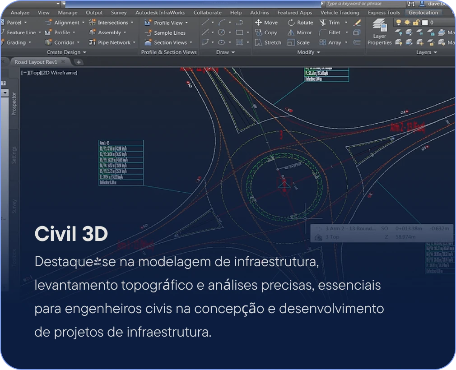Pick the Circle draw tool
Screen dimensions: 456x370
222,32
